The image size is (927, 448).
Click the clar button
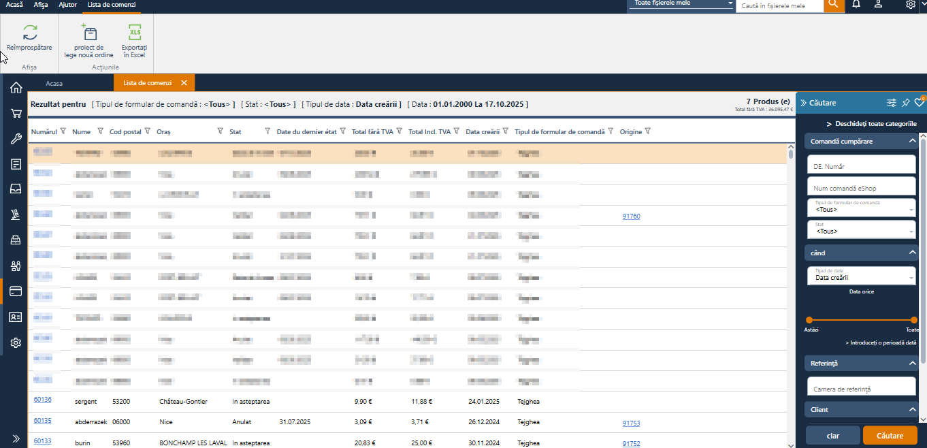click(832, 435)
